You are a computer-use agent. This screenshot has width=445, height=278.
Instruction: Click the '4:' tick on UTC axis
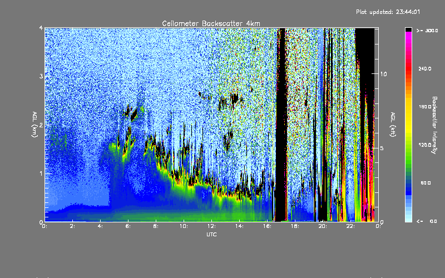click(x=101, y=226)
